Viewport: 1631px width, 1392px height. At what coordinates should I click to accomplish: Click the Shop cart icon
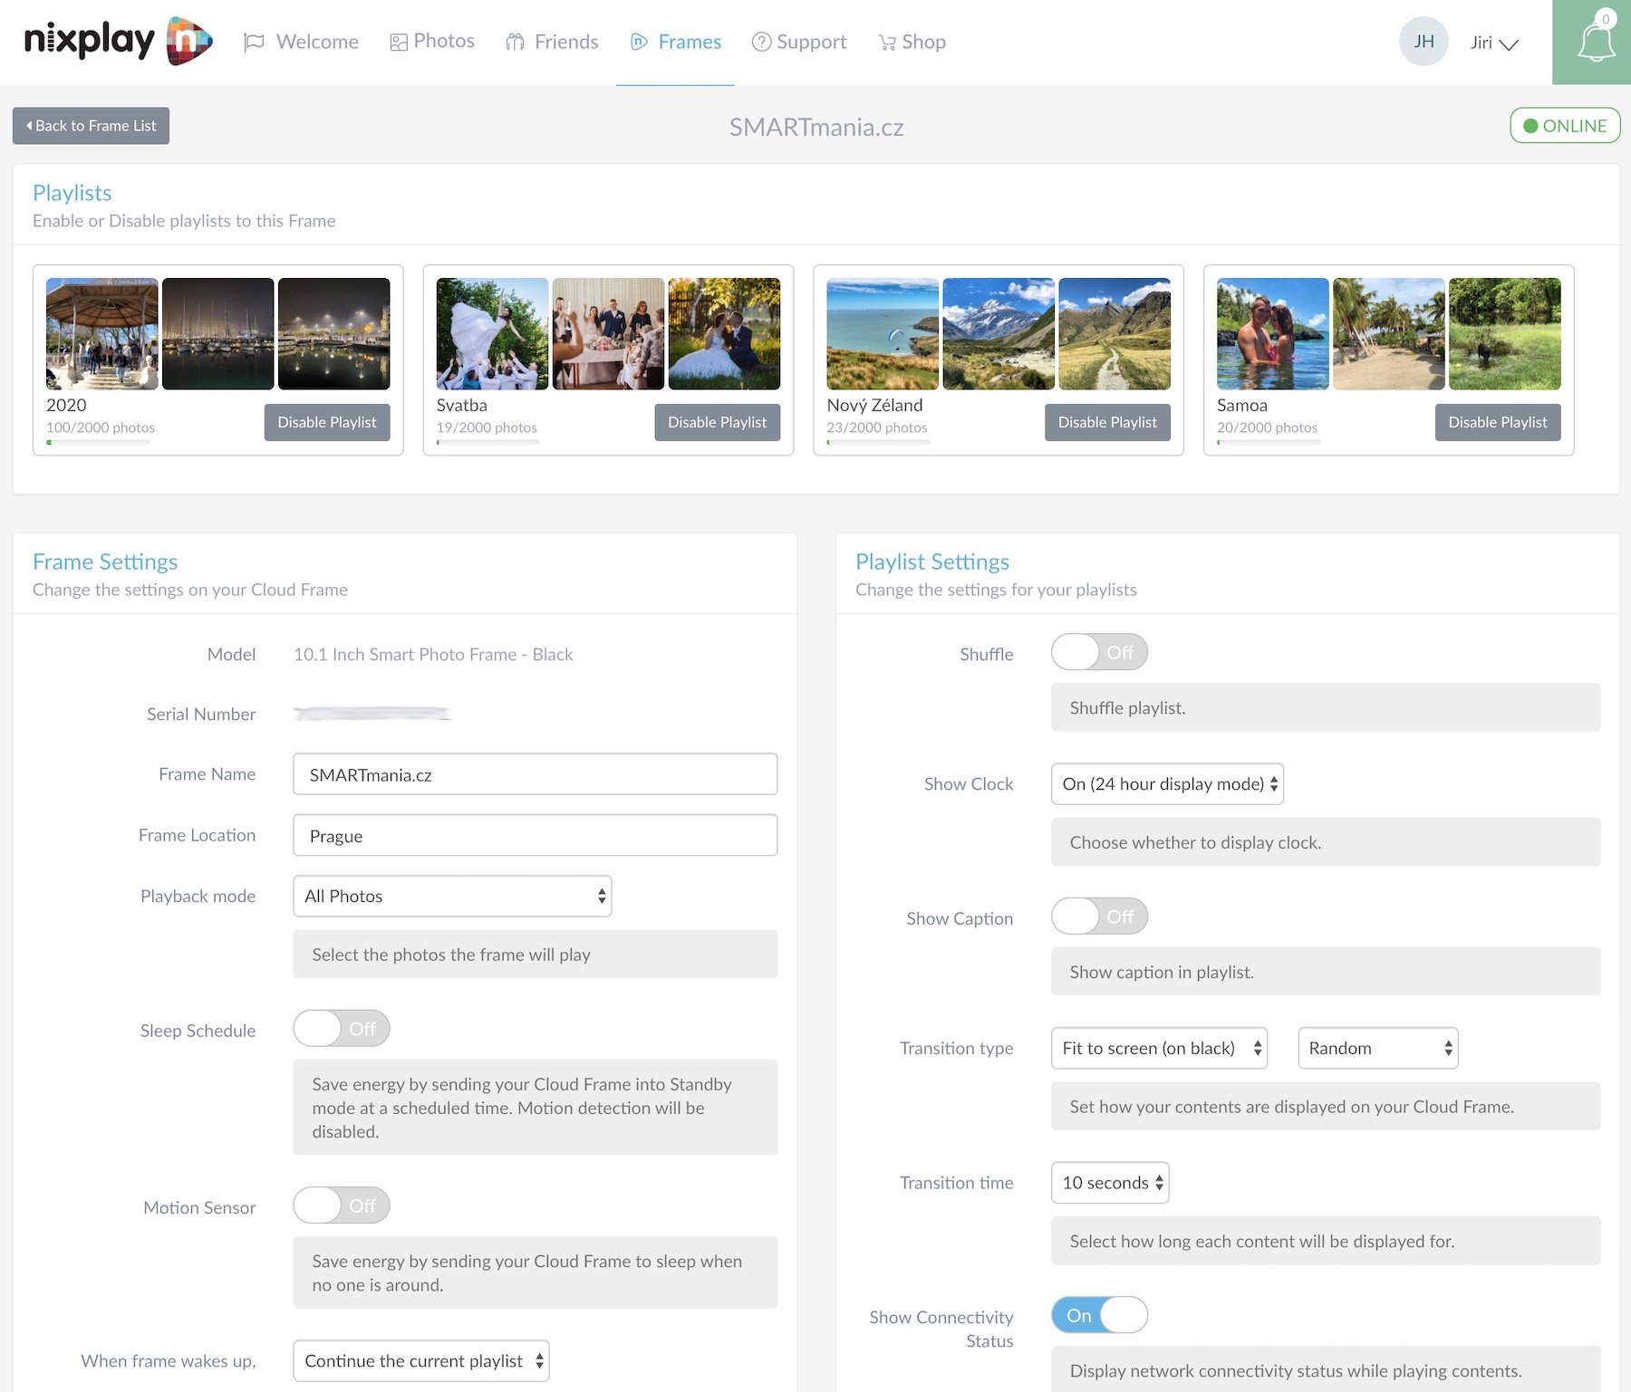887,43
